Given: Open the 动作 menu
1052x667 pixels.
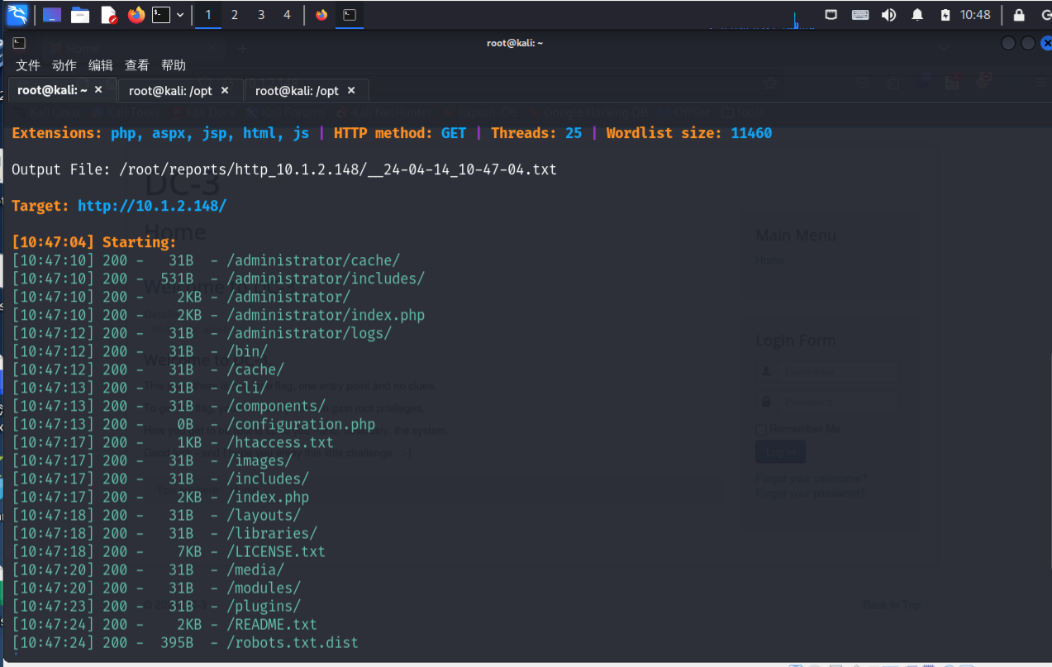Looking at the screenshot, I should click(64, 65).
